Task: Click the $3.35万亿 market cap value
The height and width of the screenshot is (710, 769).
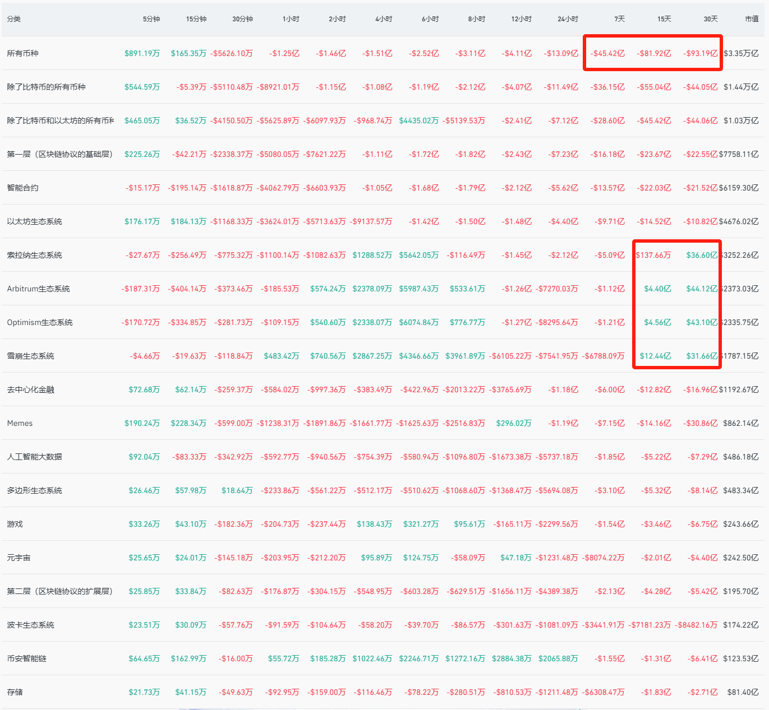Action: [741, 53]
